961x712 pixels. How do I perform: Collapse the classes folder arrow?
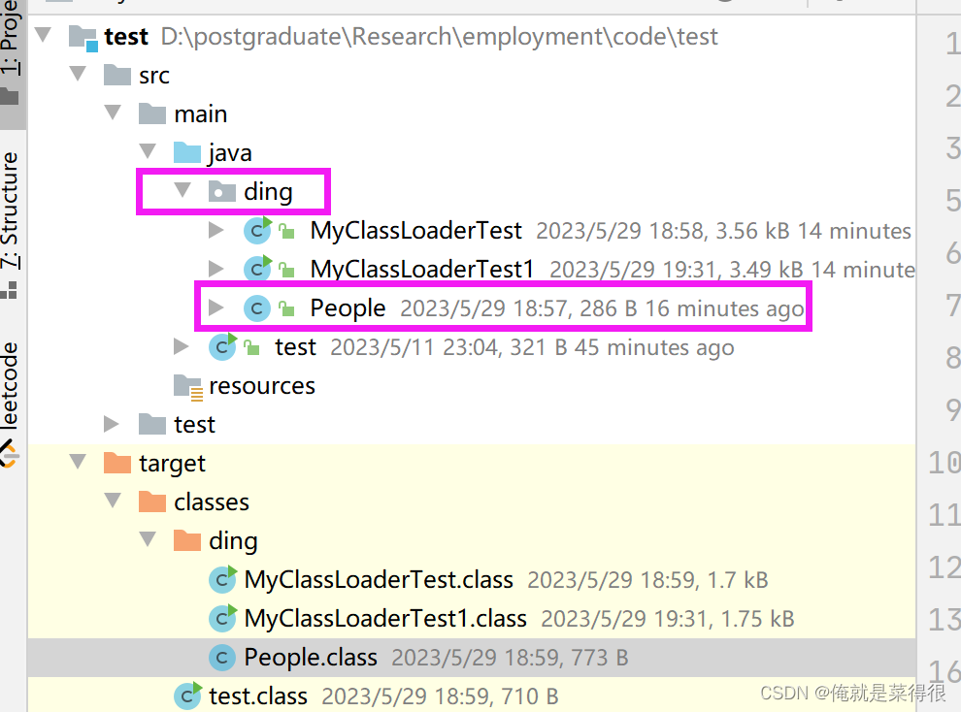tap(113, 501)
